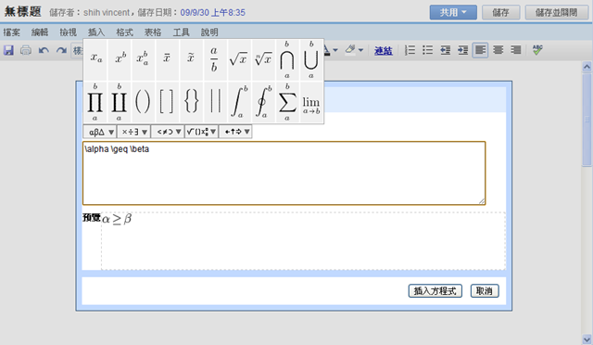593x345 pixels.
Task: Click the scrollbar up arrow
Action: pyautogui.click(x=587, y=67)
